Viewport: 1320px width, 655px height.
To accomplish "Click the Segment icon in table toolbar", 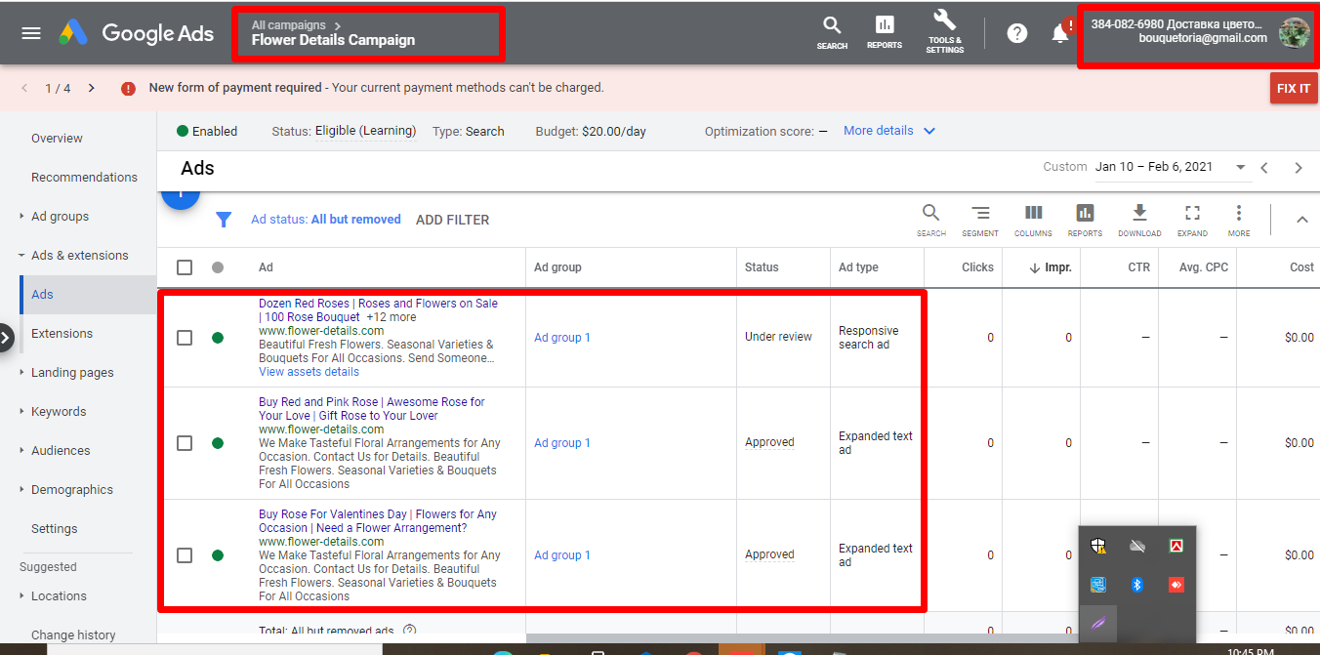I will click(979, 214).
